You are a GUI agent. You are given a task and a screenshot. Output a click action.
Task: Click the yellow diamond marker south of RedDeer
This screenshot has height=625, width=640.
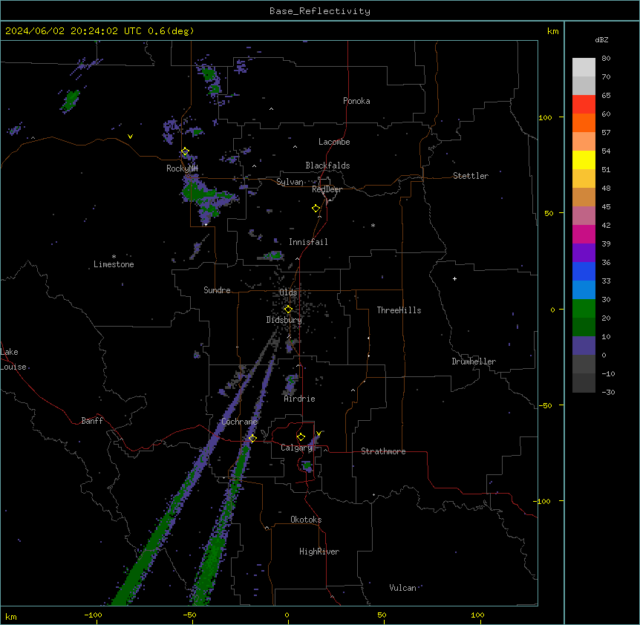pos(316,209)
